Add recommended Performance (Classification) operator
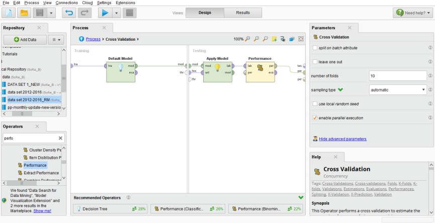Viewport: 435px width, 223px height. tap(188, 209)
